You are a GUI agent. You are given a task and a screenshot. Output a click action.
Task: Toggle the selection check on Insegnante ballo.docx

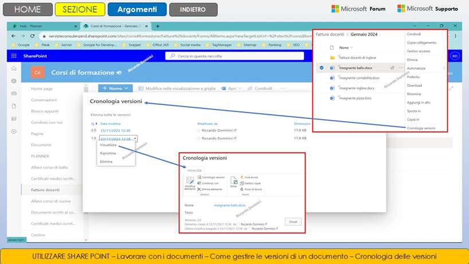click(322, 68)
